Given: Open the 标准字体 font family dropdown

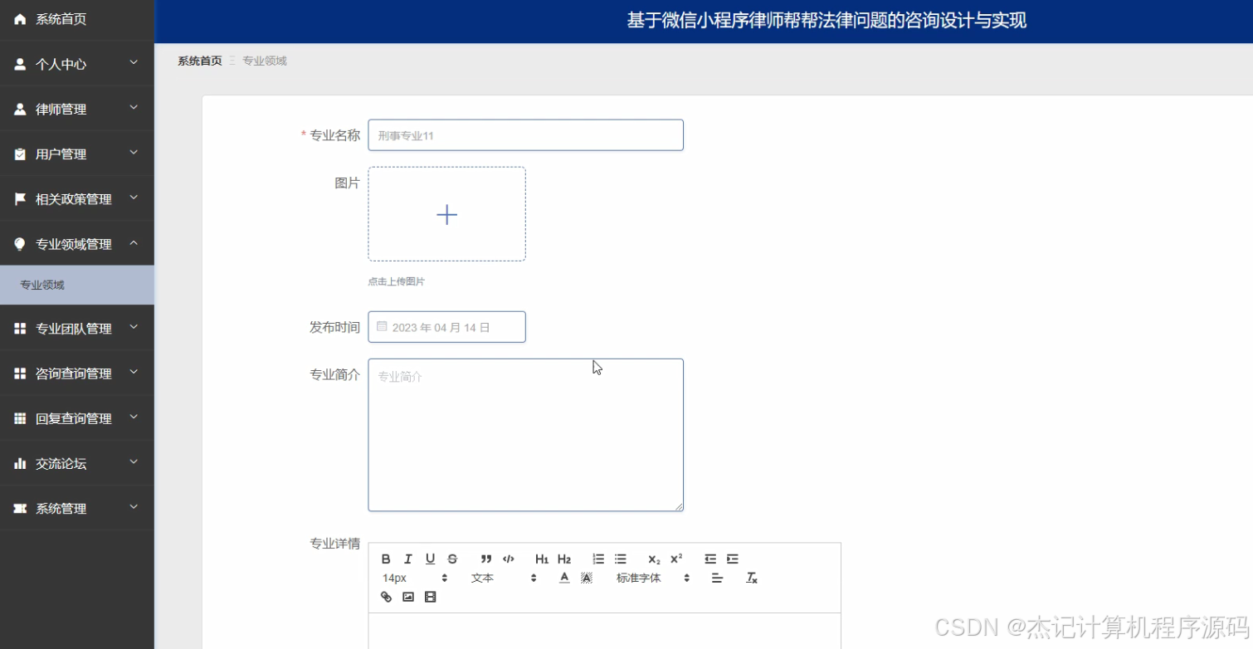Looking at the screenshot, I should click(x=653, y=578).
